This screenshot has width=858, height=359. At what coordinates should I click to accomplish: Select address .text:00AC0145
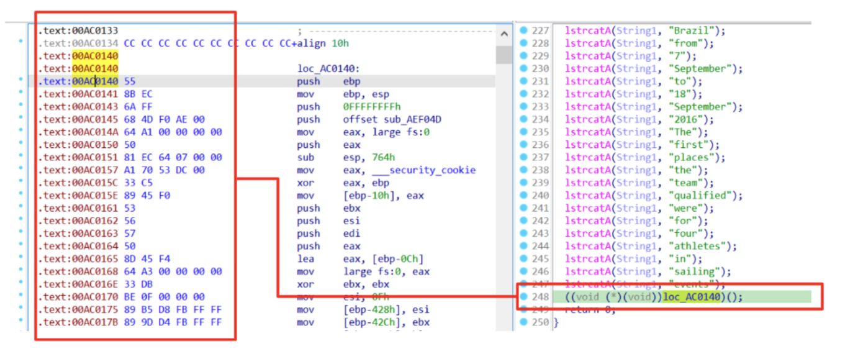(78, 119)
